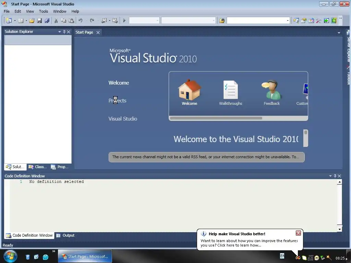Open the Tools menu
Screen dimensions: 351x263
44,11
